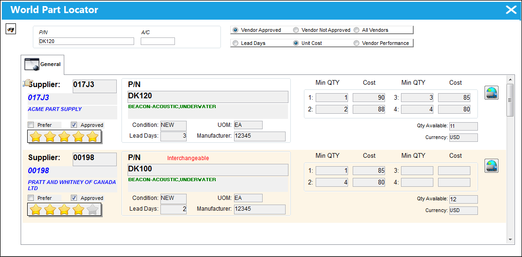Toggle Prefer checkbox for supplier 017J3
Image resolution: width=522 pixels, height=257 pixels.
pos(31,125)
